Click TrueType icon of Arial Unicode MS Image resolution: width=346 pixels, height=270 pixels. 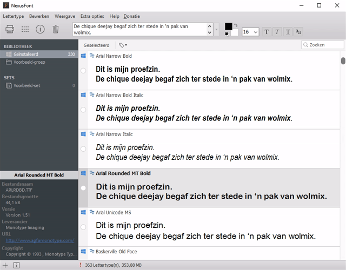92,212
